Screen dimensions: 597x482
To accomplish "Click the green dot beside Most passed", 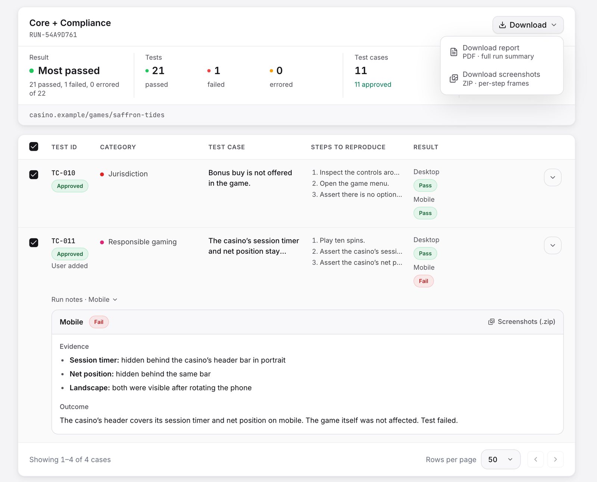I will coord(32,71).
